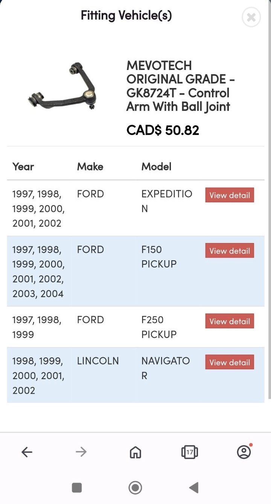Open the tab switcher showing 17 tabs
This screenshot has height=504, width=271.
click(189, 452)
